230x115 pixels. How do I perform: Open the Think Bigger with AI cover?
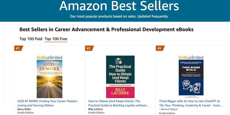click(191, 78)
